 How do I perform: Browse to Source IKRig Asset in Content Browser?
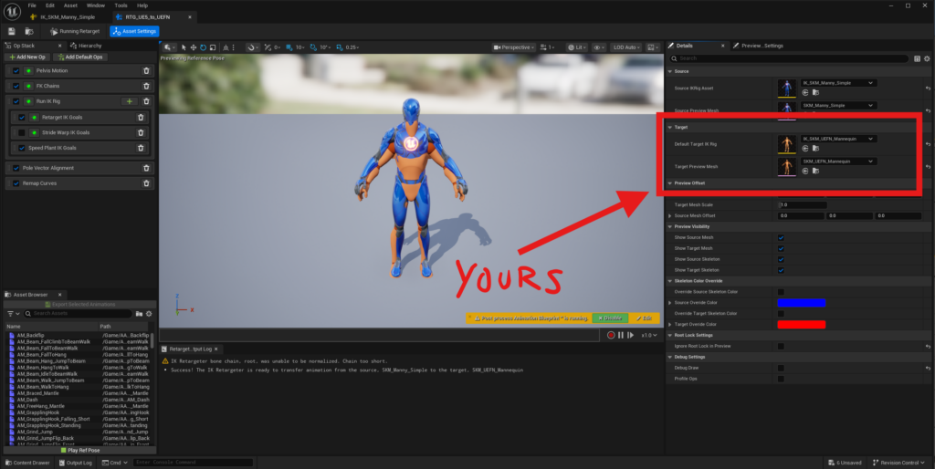coord(815,93)
